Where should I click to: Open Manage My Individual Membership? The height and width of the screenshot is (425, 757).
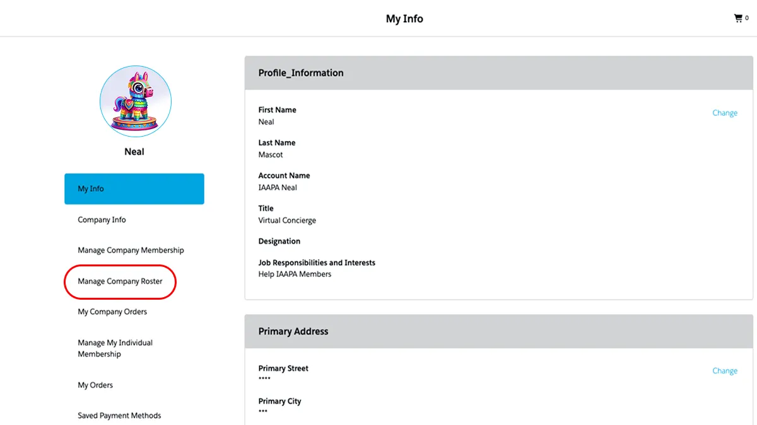click(x=115, y=348)
